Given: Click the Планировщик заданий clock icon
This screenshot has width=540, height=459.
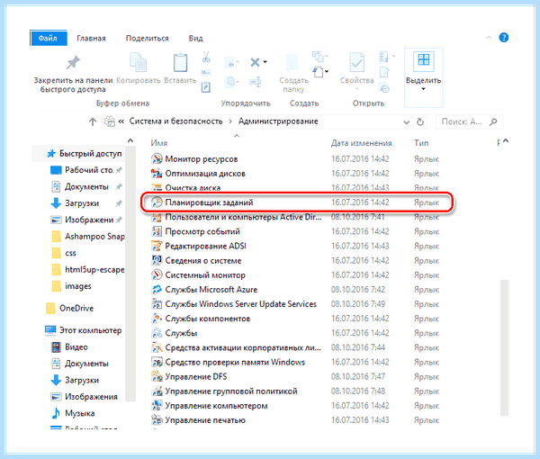Looking at the screenshot, I should click(x=157, y=202).
